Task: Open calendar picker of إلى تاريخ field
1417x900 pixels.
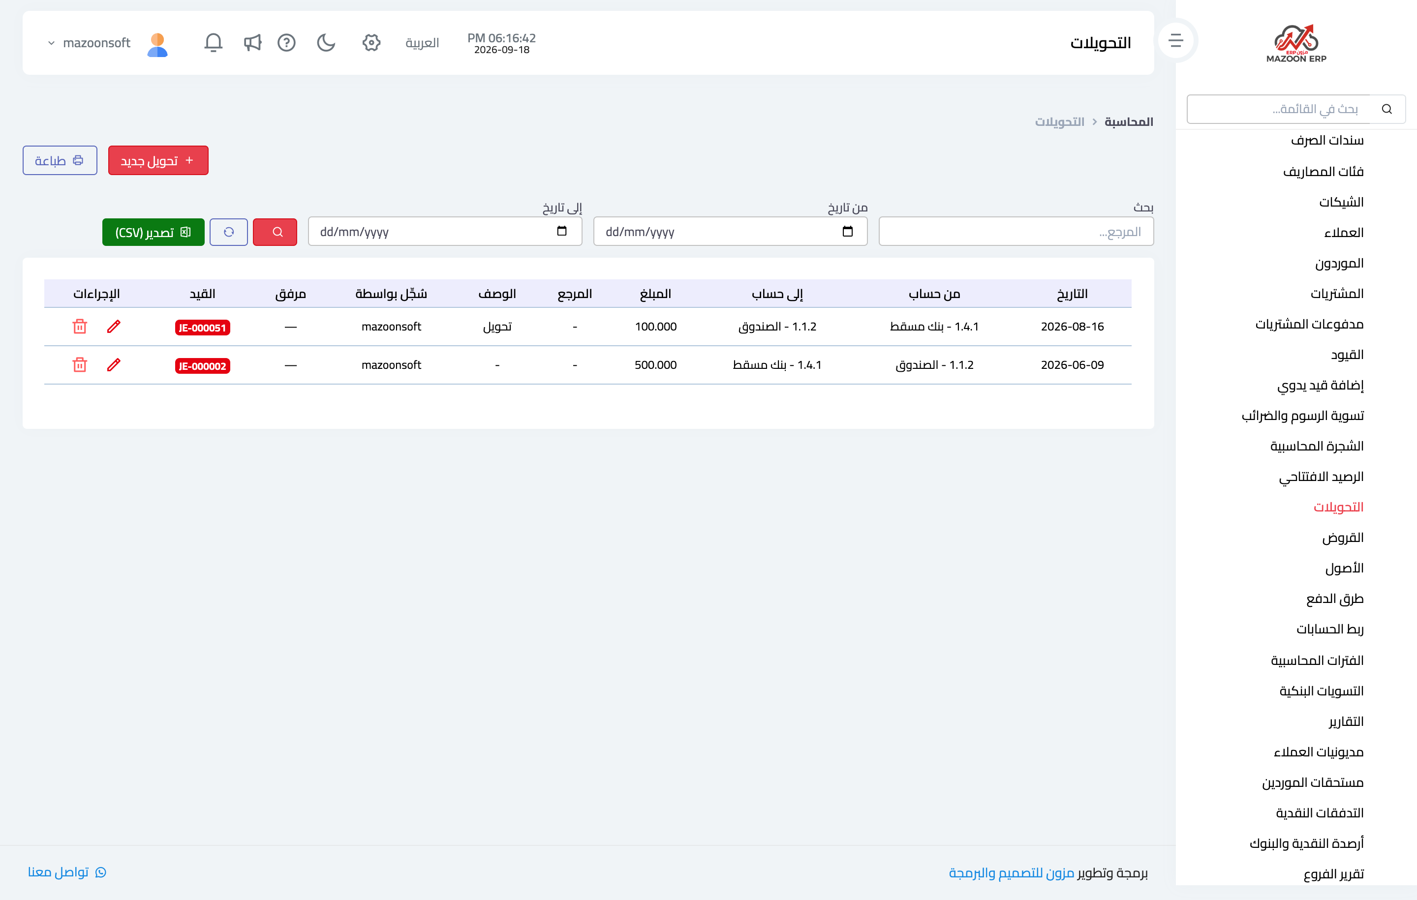Action: [562, 231]
